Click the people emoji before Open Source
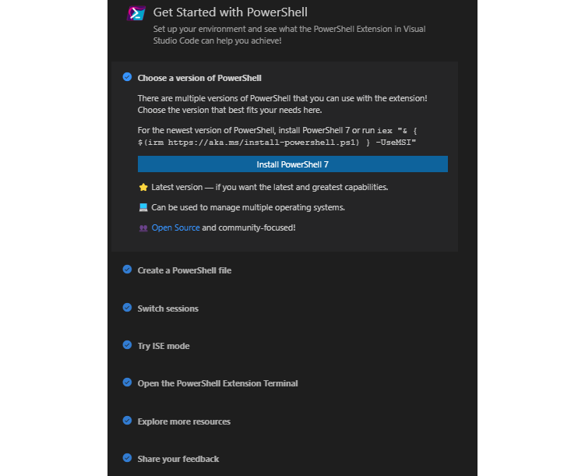 (143, 227)
